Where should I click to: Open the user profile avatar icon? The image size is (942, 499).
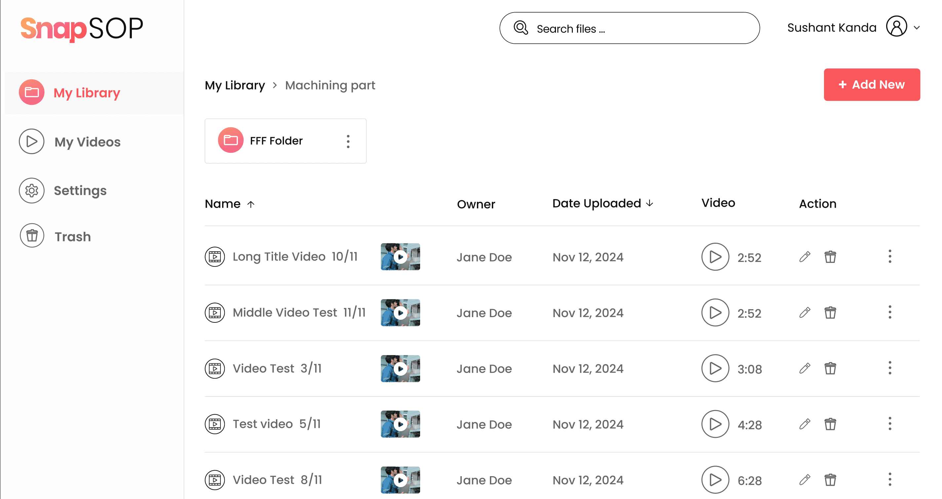(x=896, y=27)
